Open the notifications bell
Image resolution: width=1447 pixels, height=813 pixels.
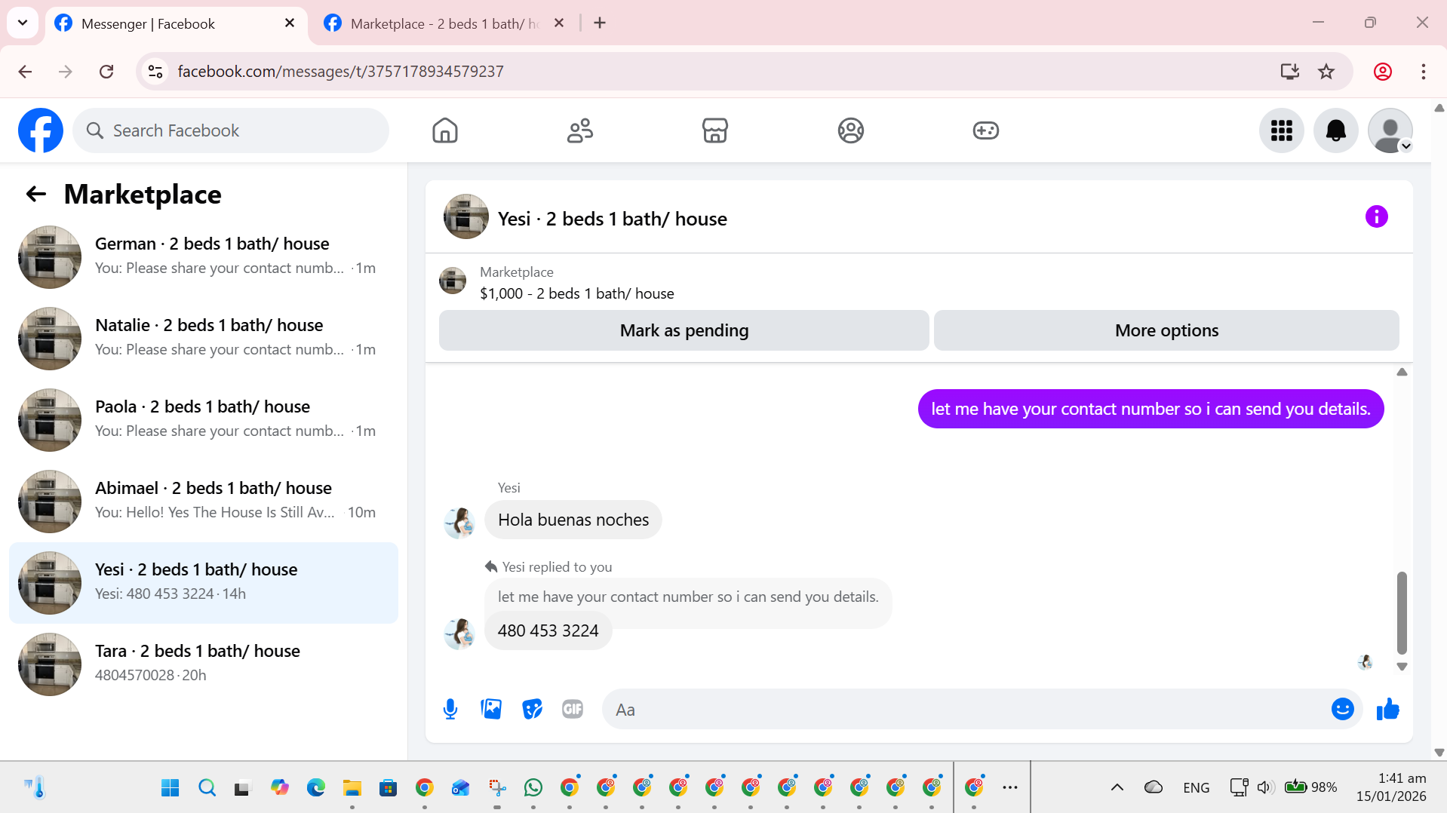[x=1336, y=130]
